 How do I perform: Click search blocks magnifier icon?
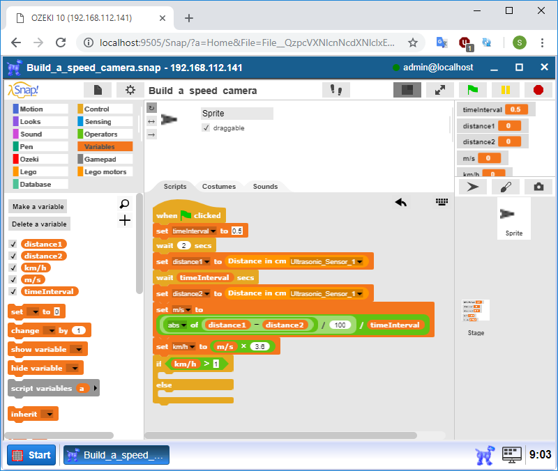(x=125, y=203)
